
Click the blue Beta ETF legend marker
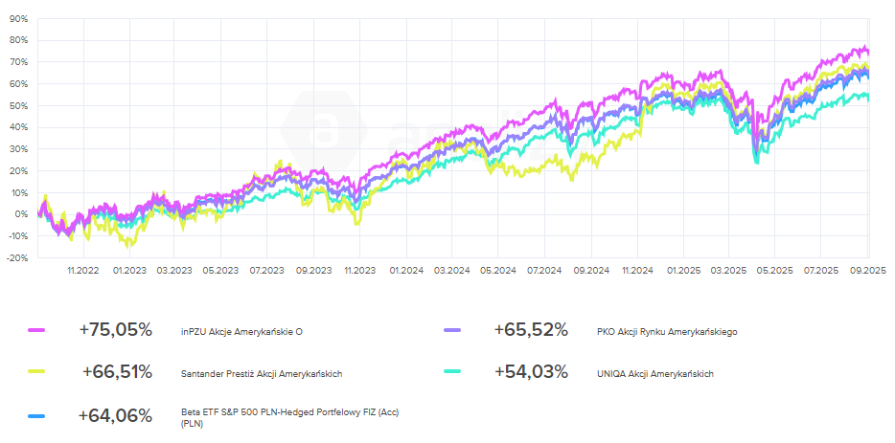tap(38, 416)
